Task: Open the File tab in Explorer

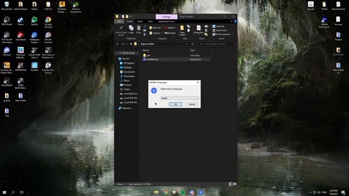Action: click(x=119, y=21)
